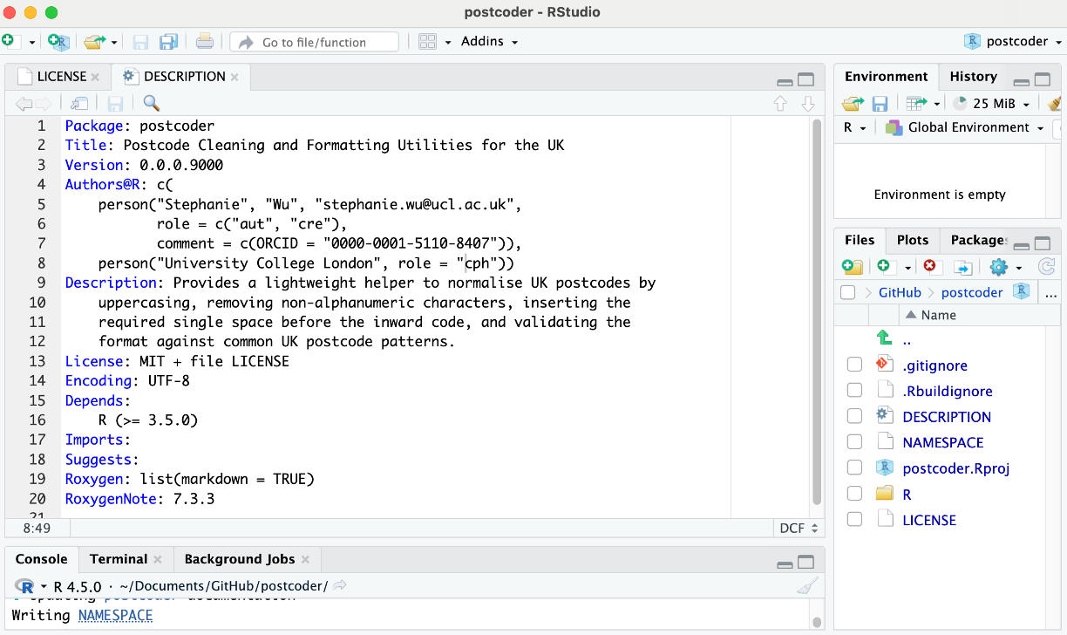This screenshot has height=635, width=1067.
Task: Open the Addins menu
Action: point(489,41)
